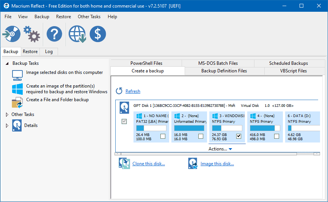Open the View menu
Viewport: 328px width, 202px height.
(23, 17)
